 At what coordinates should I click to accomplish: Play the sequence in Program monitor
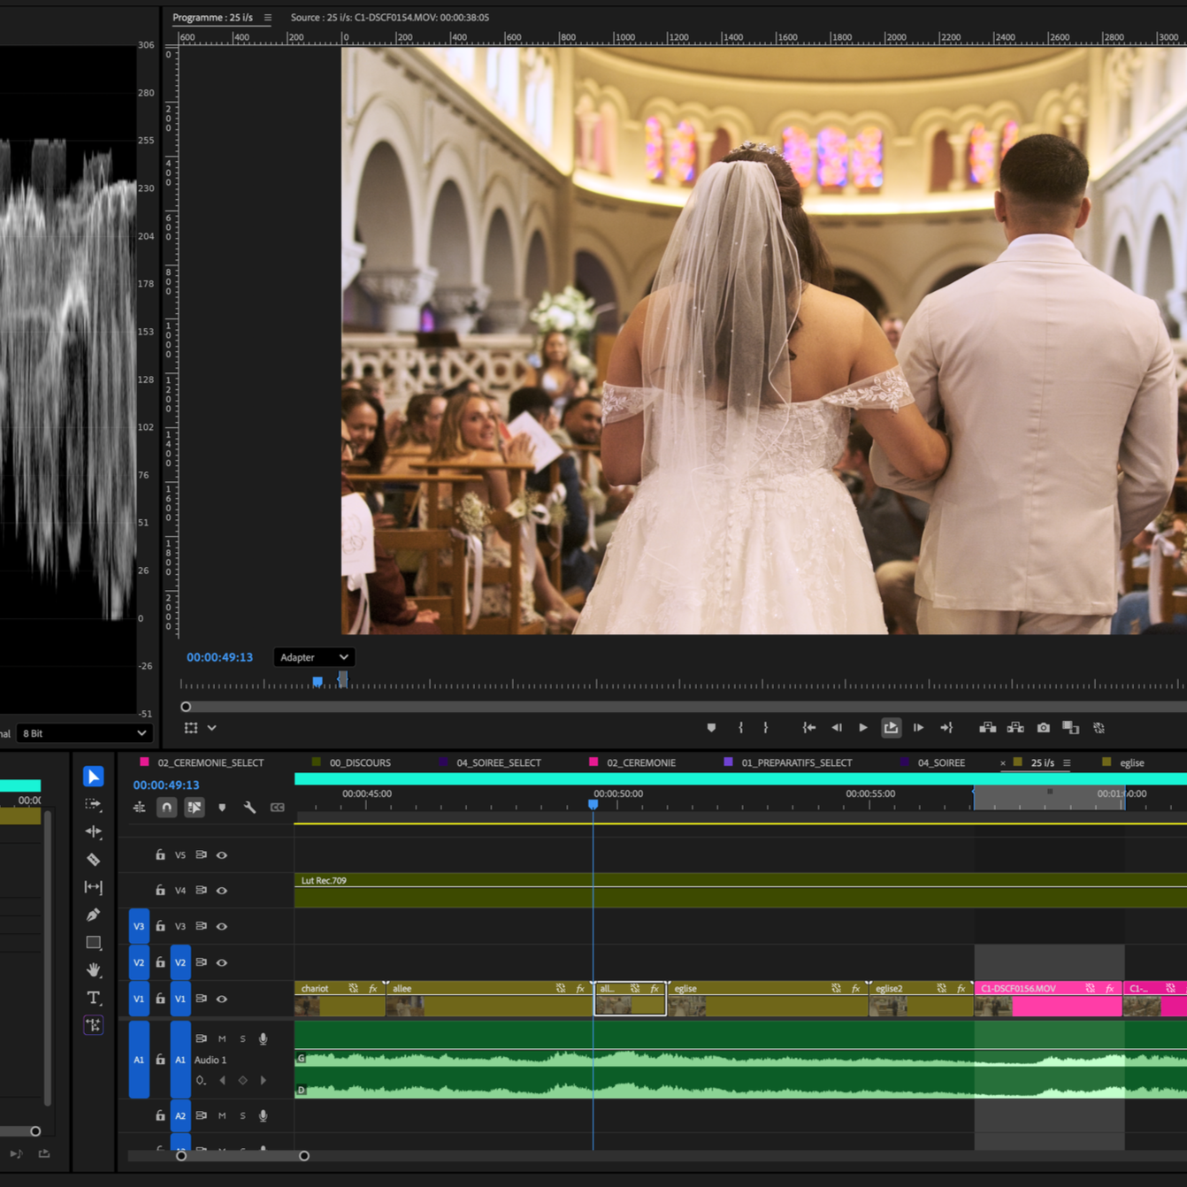pos(863,728)
